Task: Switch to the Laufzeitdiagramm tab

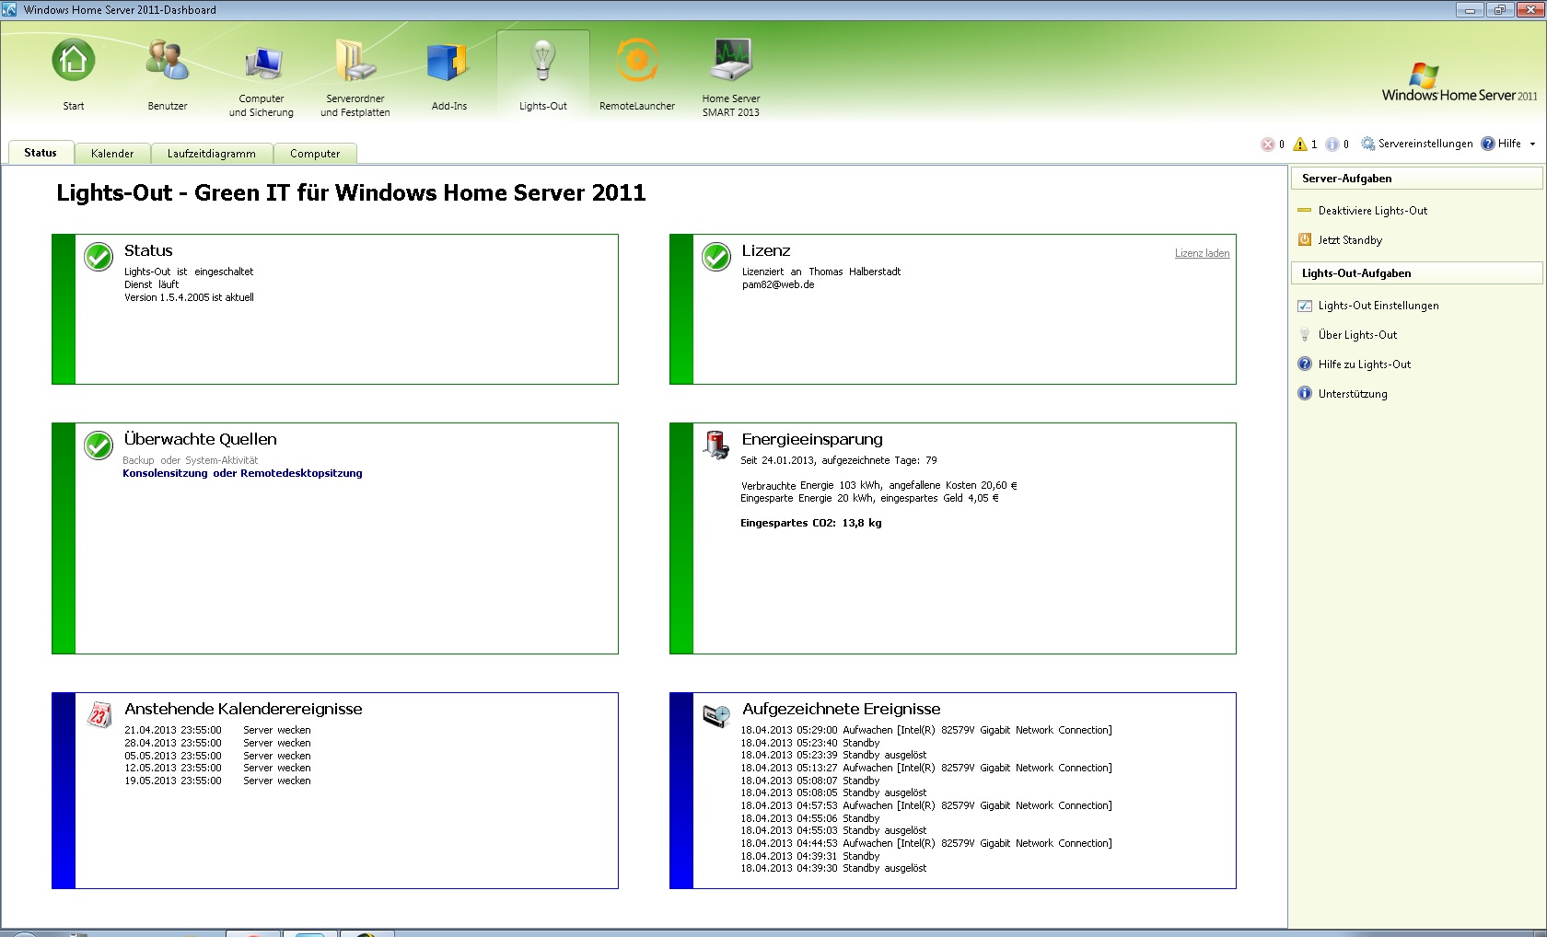Action: [x=212, y=154]
